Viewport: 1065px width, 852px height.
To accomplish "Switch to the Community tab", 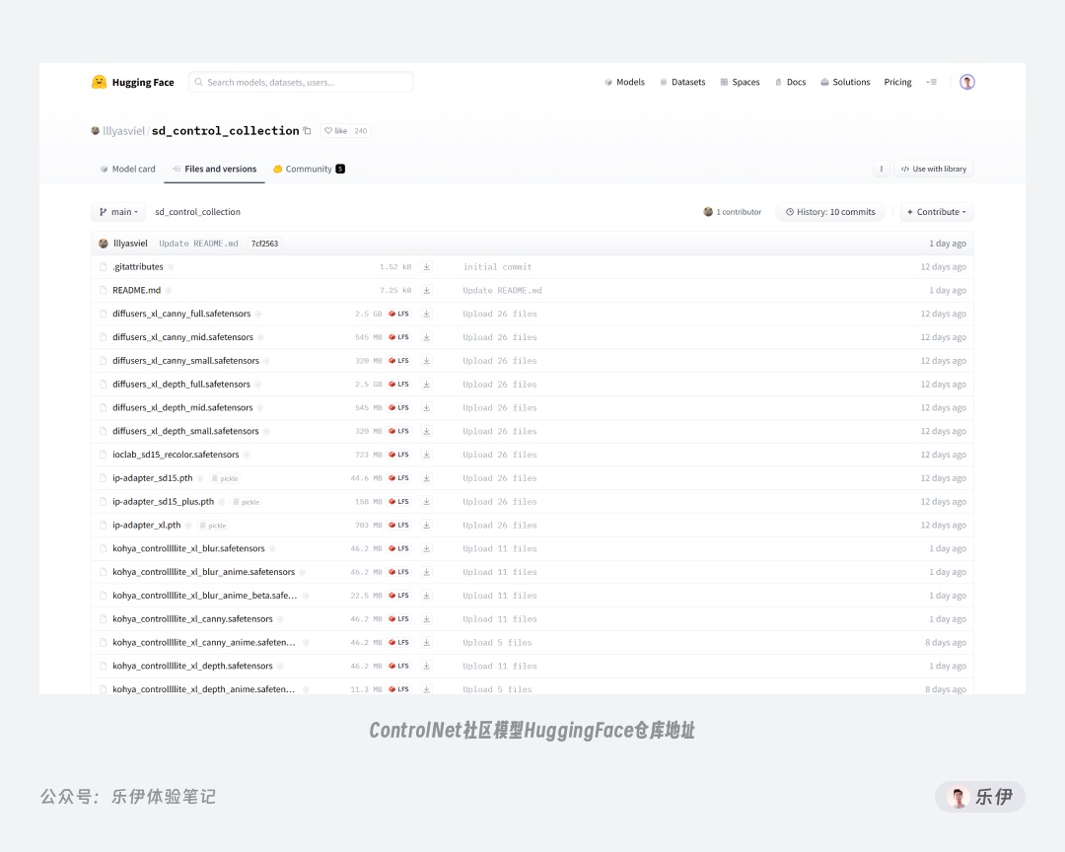I will coord(309,169).
